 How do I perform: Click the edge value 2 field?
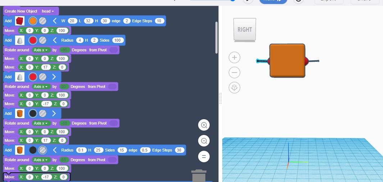(x=127, y=21)
